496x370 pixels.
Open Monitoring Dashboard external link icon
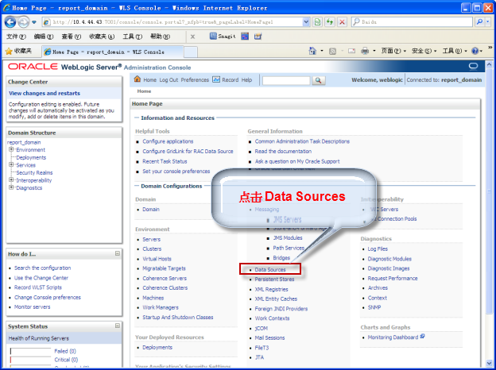click(x=422, y=337)
